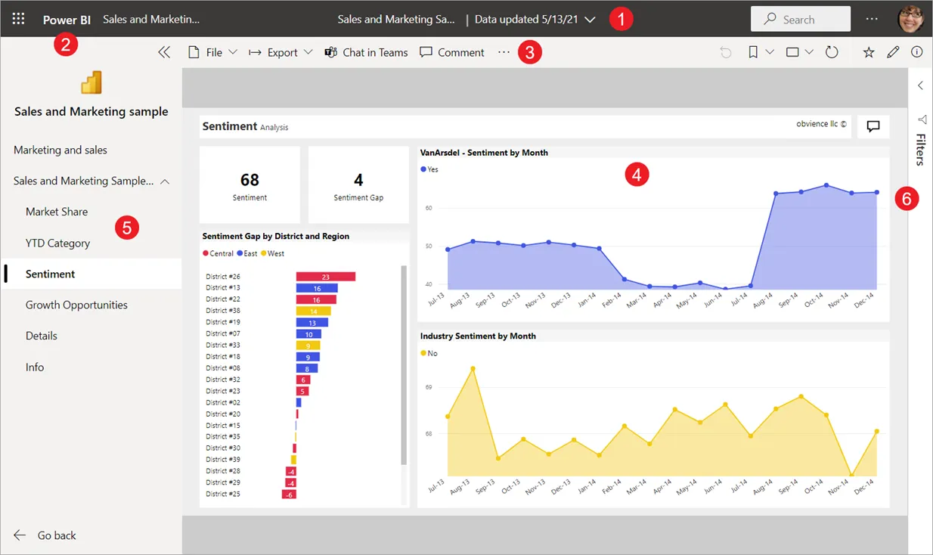
Task: Open the comment bubble on the Sentiment report
Action: coord(872,126)
